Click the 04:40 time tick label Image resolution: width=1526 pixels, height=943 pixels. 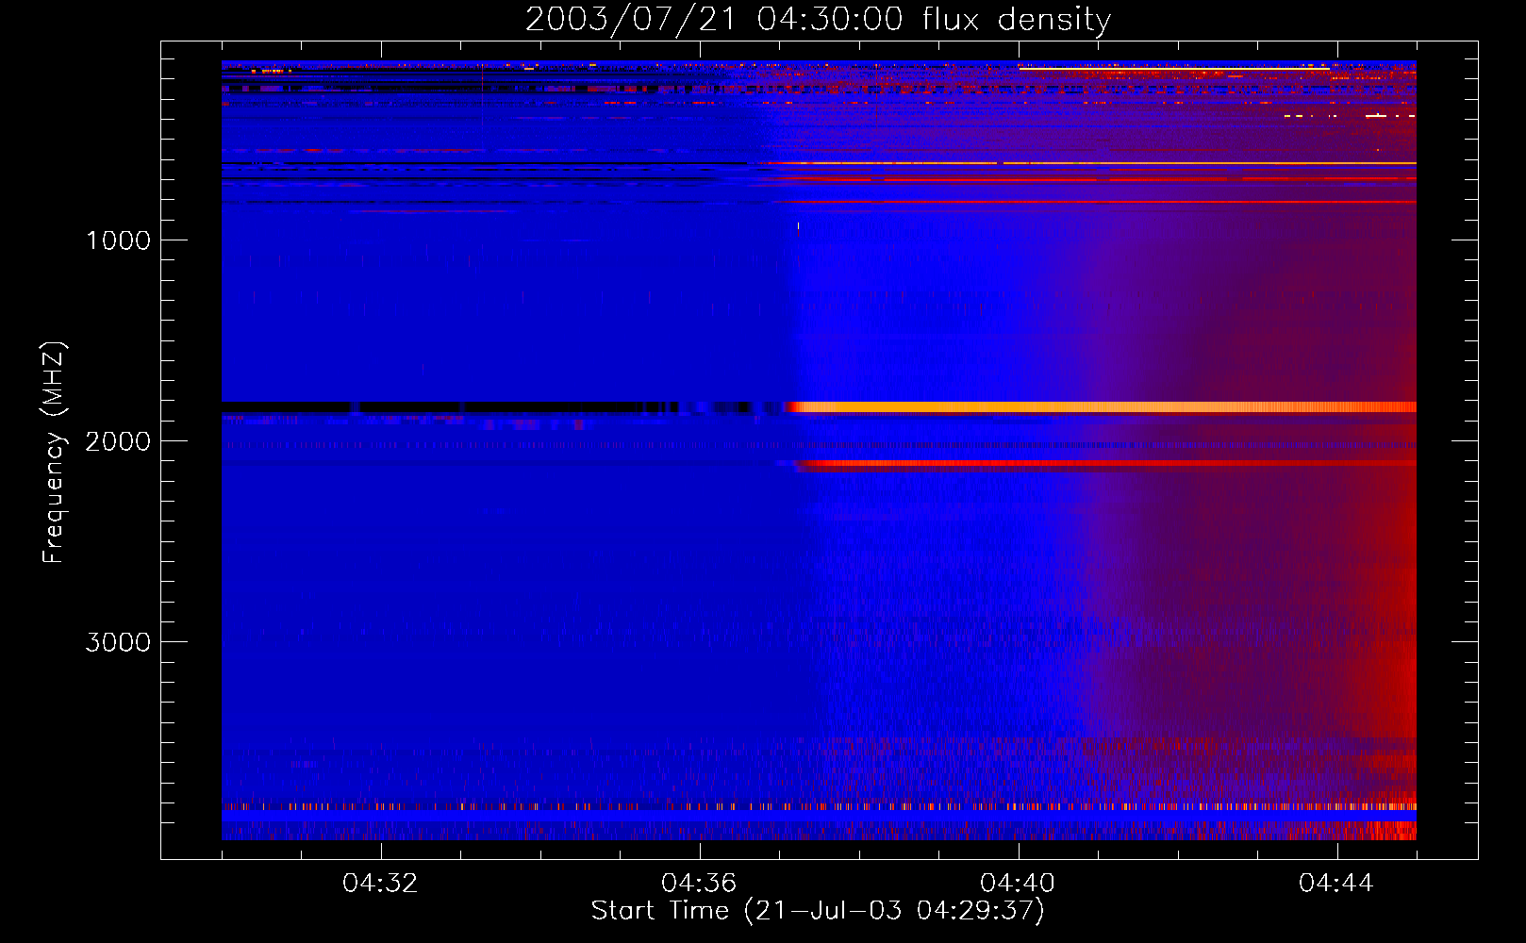(x=1019, y=884)
